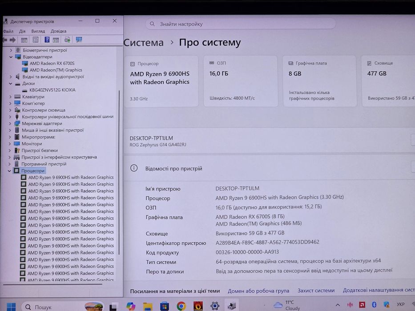This screenshot has height=311, width=415.
Task: Open Copilot from the taskbar
Action: (130, 306)
